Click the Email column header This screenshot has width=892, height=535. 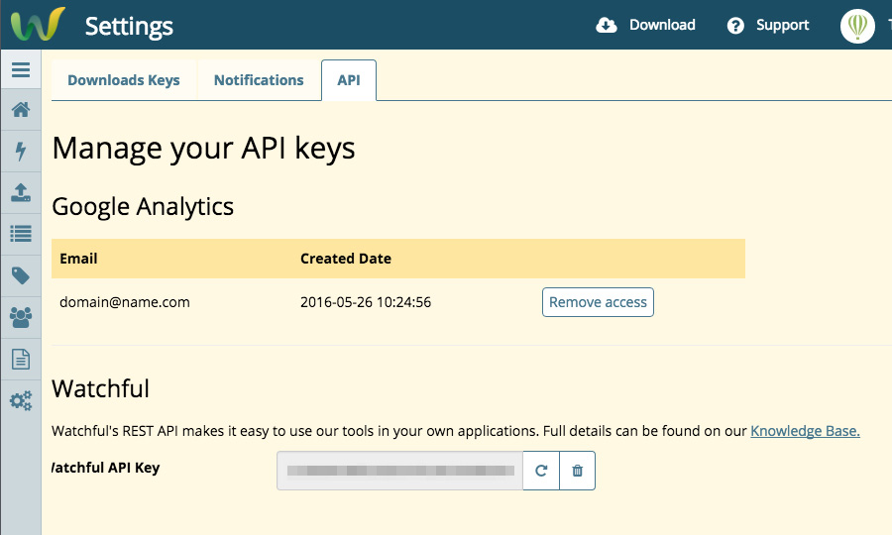click(x=78, y=259)
